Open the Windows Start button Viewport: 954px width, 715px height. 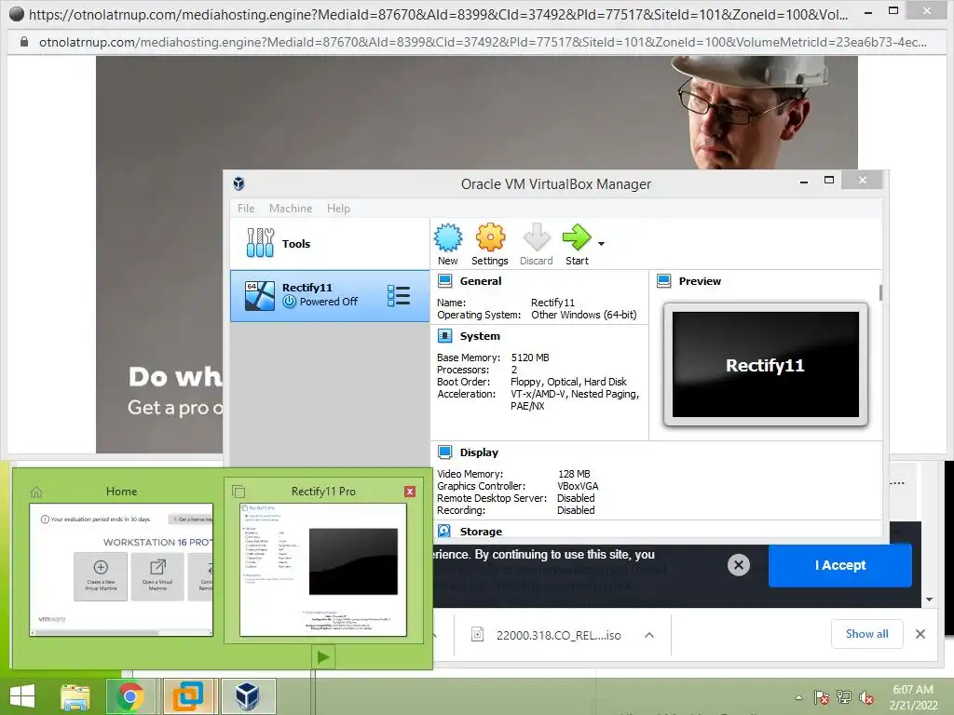[x=22, y=696]
